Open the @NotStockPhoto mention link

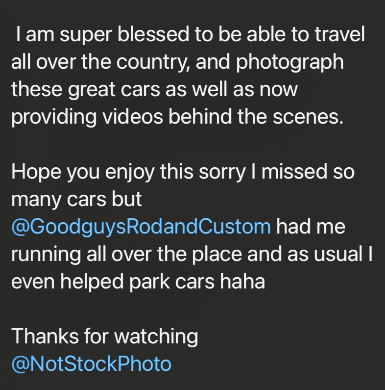[x=92, y=364]
